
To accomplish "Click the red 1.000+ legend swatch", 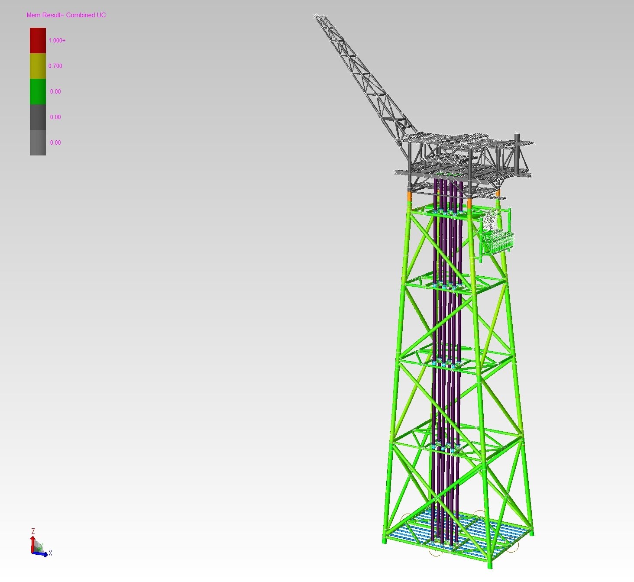I will pos(38,41).
